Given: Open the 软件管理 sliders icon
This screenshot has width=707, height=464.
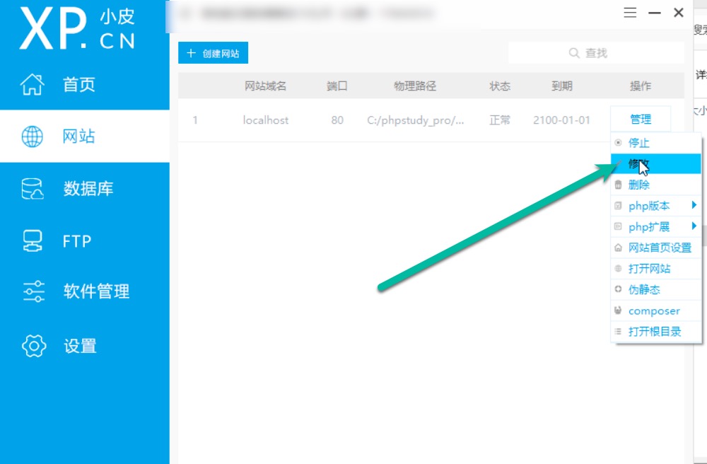Looking at the screenshot, I should point(33,291).
